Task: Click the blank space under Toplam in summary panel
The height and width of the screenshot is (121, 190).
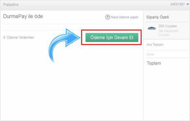Action: 166,92
